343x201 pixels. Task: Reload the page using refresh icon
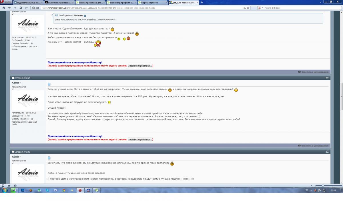(21, 8)
